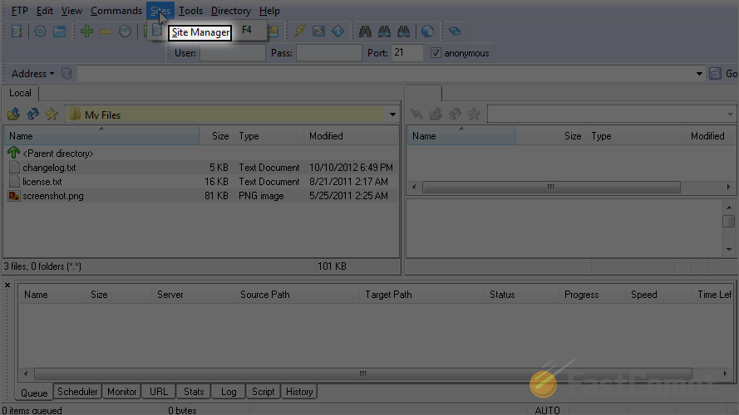
Task: Click the globe icon in toolbar
Action: 427,32
